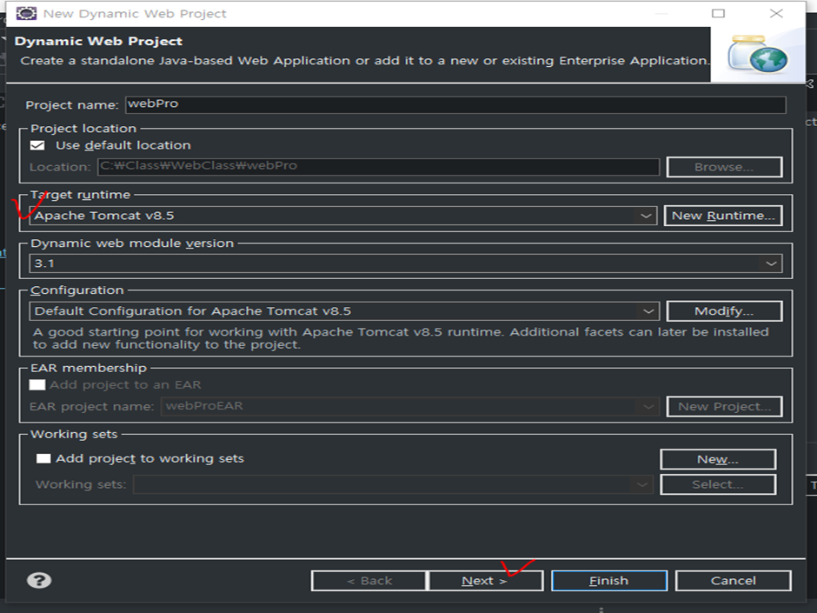Uncheck Use default location checkbox
Viewport: 817px width, 613px height.
(x=37, y=145)
